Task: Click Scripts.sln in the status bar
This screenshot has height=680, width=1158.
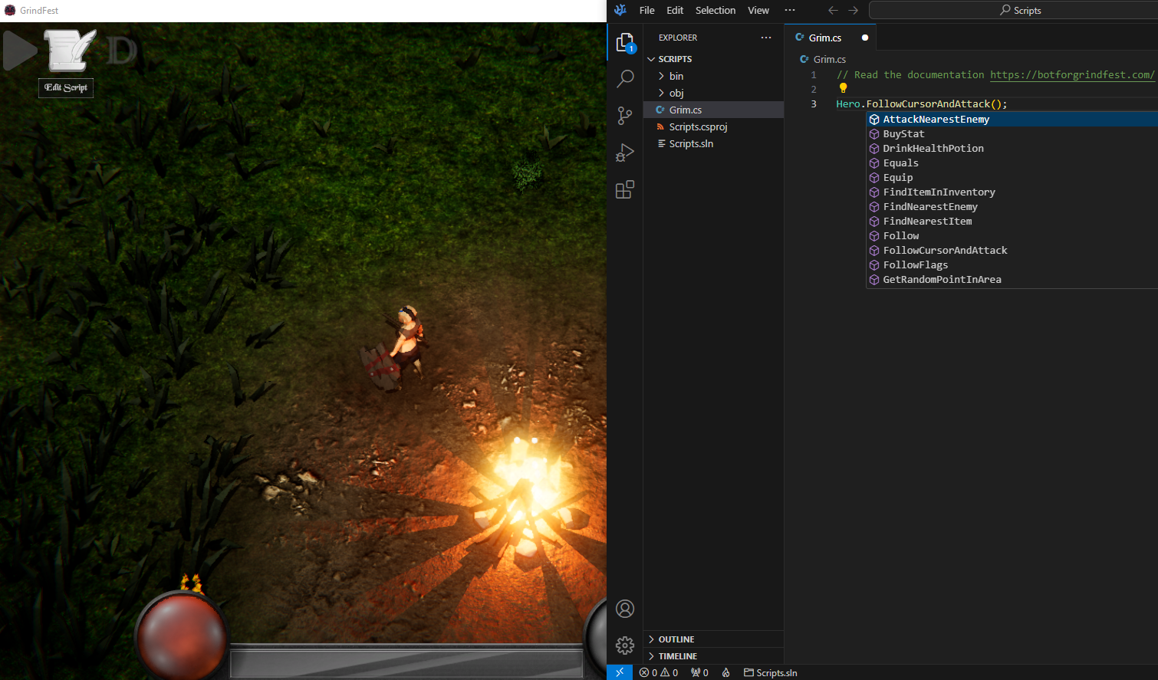Action: (770, 672)
